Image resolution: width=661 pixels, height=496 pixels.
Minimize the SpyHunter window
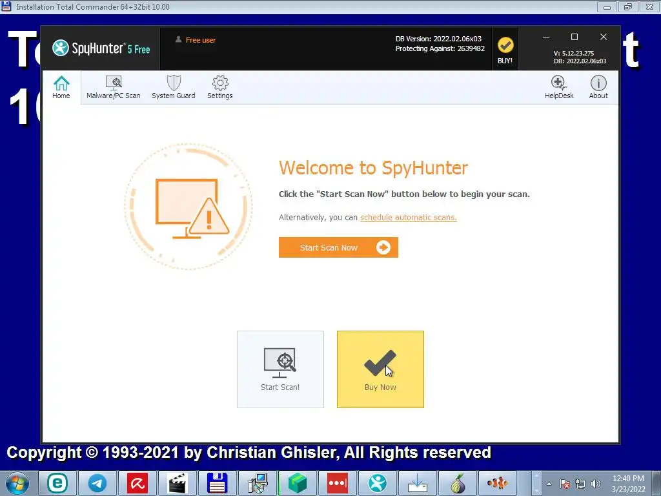tap(546, 37)
